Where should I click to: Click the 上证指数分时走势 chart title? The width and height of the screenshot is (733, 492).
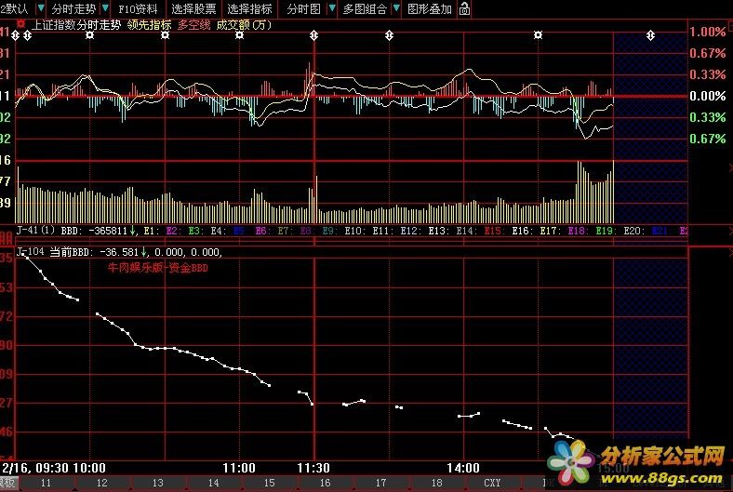[76, 25]
